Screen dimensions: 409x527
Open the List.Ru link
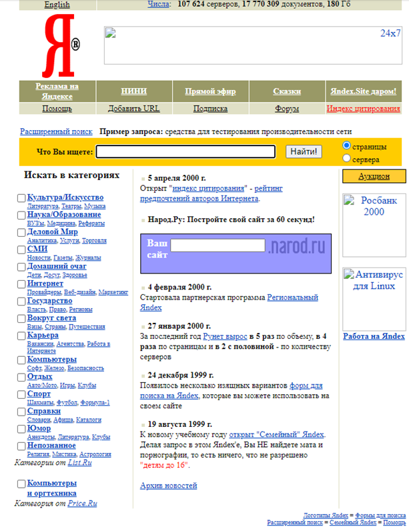[x=79, y=462]
